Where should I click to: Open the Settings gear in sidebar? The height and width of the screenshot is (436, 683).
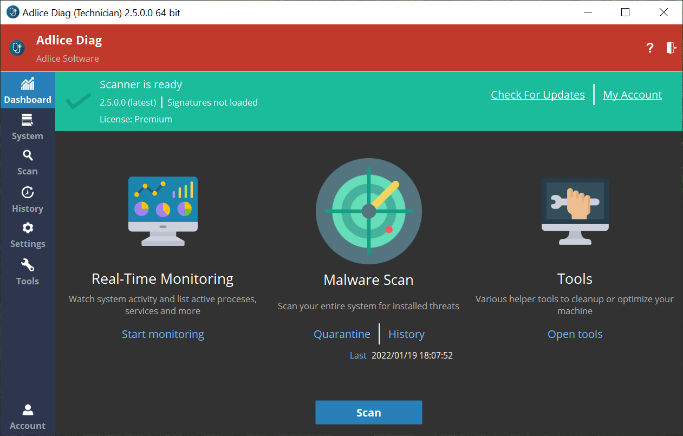[x=28, y=229]
